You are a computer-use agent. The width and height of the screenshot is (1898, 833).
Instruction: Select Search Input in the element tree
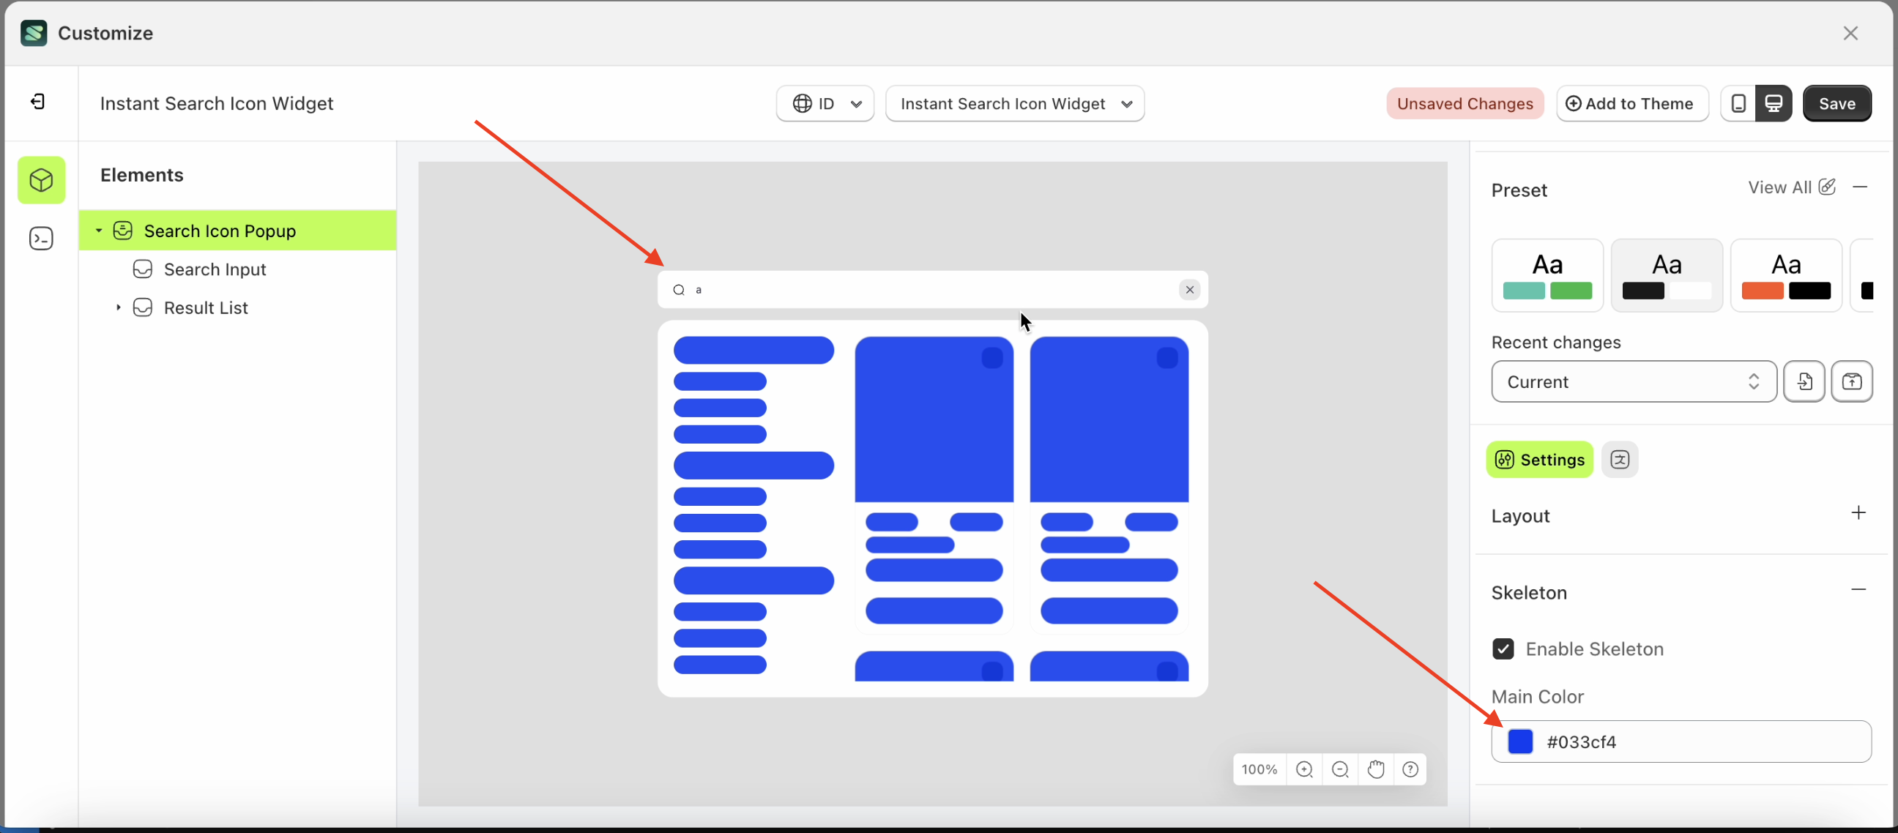tap(215, 269)
